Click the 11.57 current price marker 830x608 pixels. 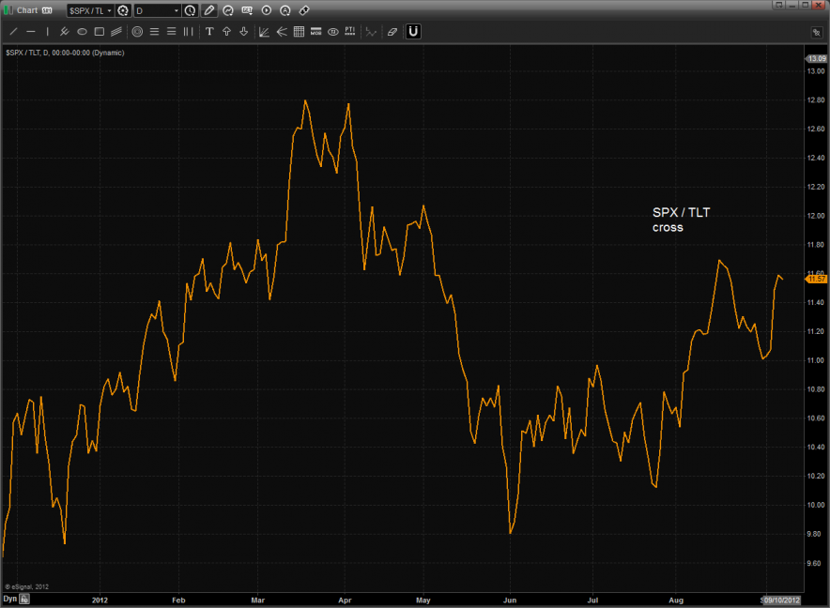coord(815,279)
